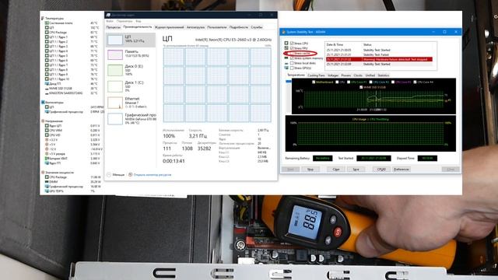Collapse Task Manager with the Меньше button
This screenshot has width=498, height=280.
tap(116, 174)
